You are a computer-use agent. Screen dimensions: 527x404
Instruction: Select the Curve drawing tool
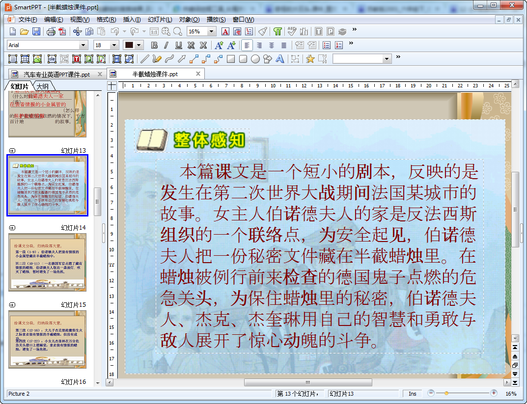click(x=169, y=59)
